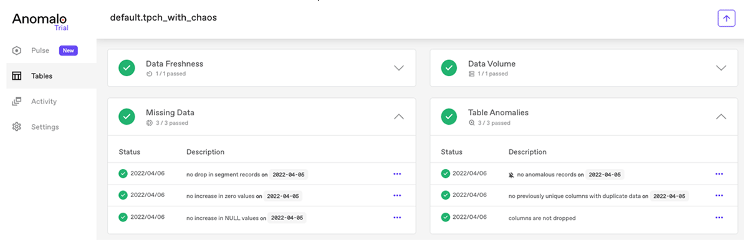
Task: Collapse the Missing Data section
Action: (x=400, y=117)
